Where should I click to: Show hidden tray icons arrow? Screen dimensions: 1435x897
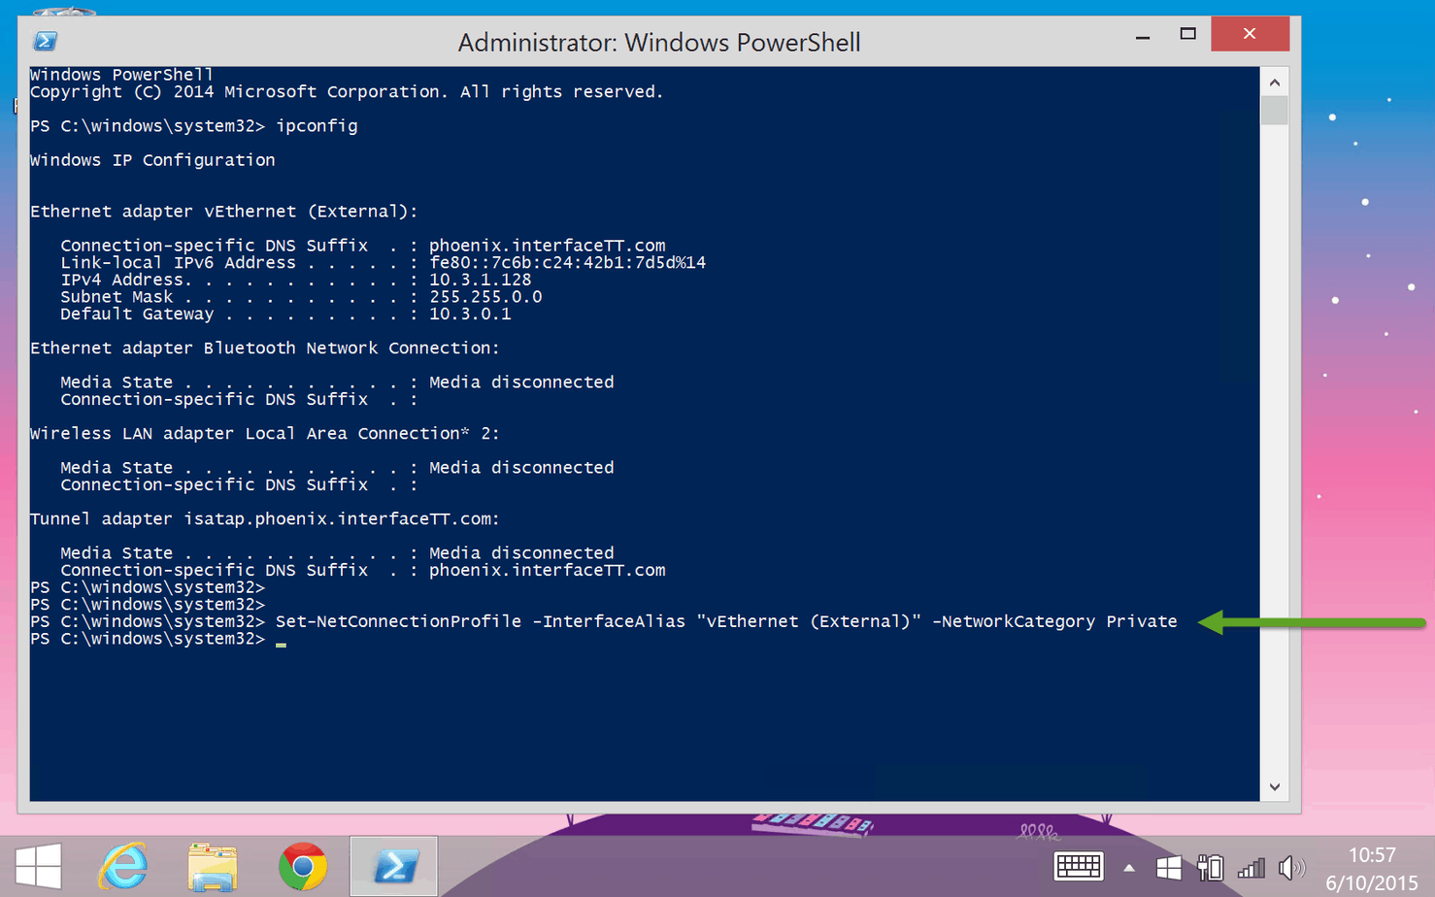(1129, 868)
